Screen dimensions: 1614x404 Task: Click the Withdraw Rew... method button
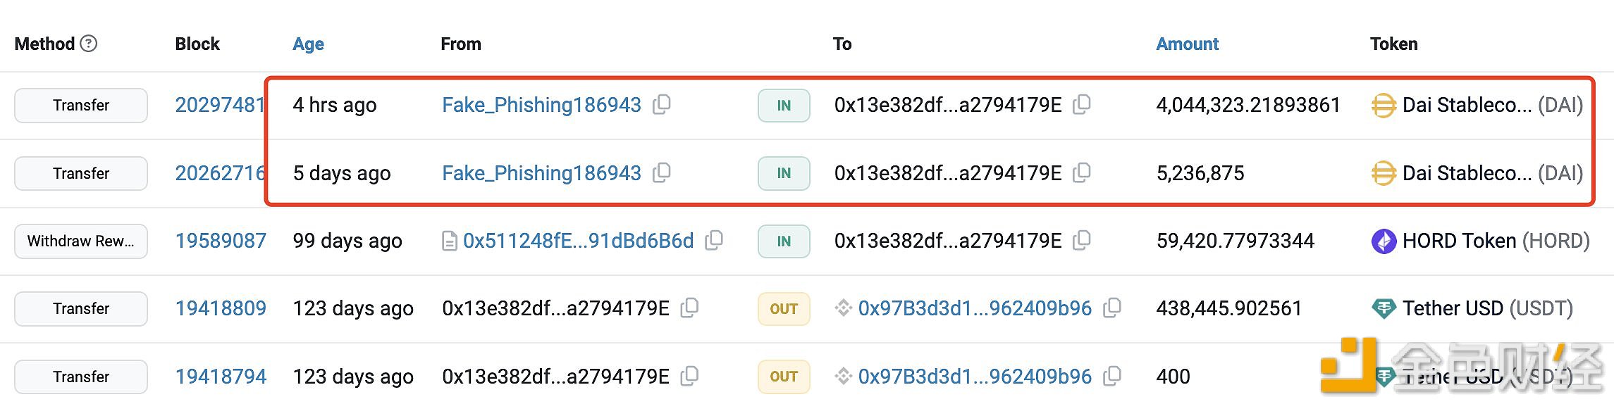click(x=81, y=241)
